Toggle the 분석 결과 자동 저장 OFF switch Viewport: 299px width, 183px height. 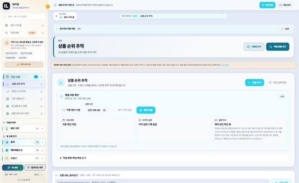pos(281,29)
